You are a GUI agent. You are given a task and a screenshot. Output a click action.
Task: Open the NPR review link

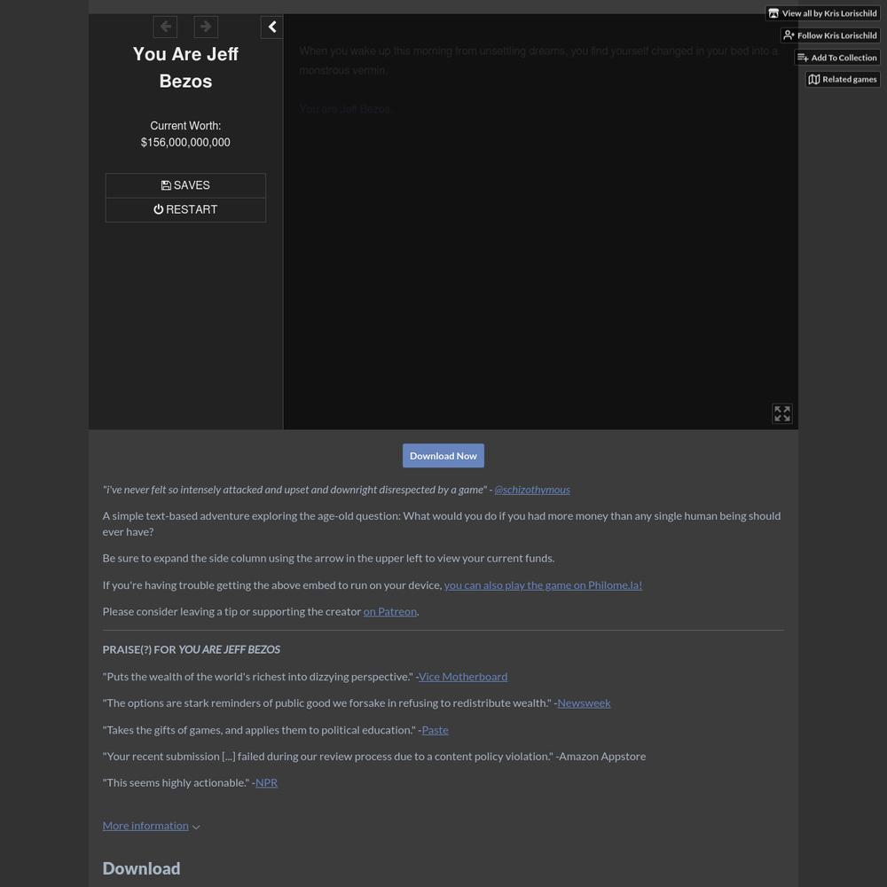coord(266,783)
